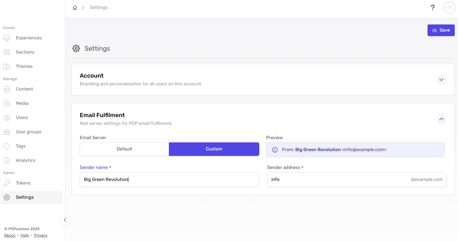Screen dimensions: 458x241
Task: Click into the Sender address field
Action: point(357,179)
